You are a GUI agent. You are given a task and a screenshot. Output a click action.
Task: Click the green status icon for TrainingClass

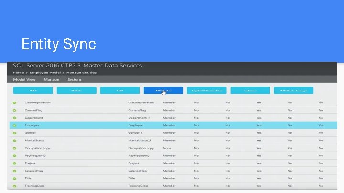[14, 186]
